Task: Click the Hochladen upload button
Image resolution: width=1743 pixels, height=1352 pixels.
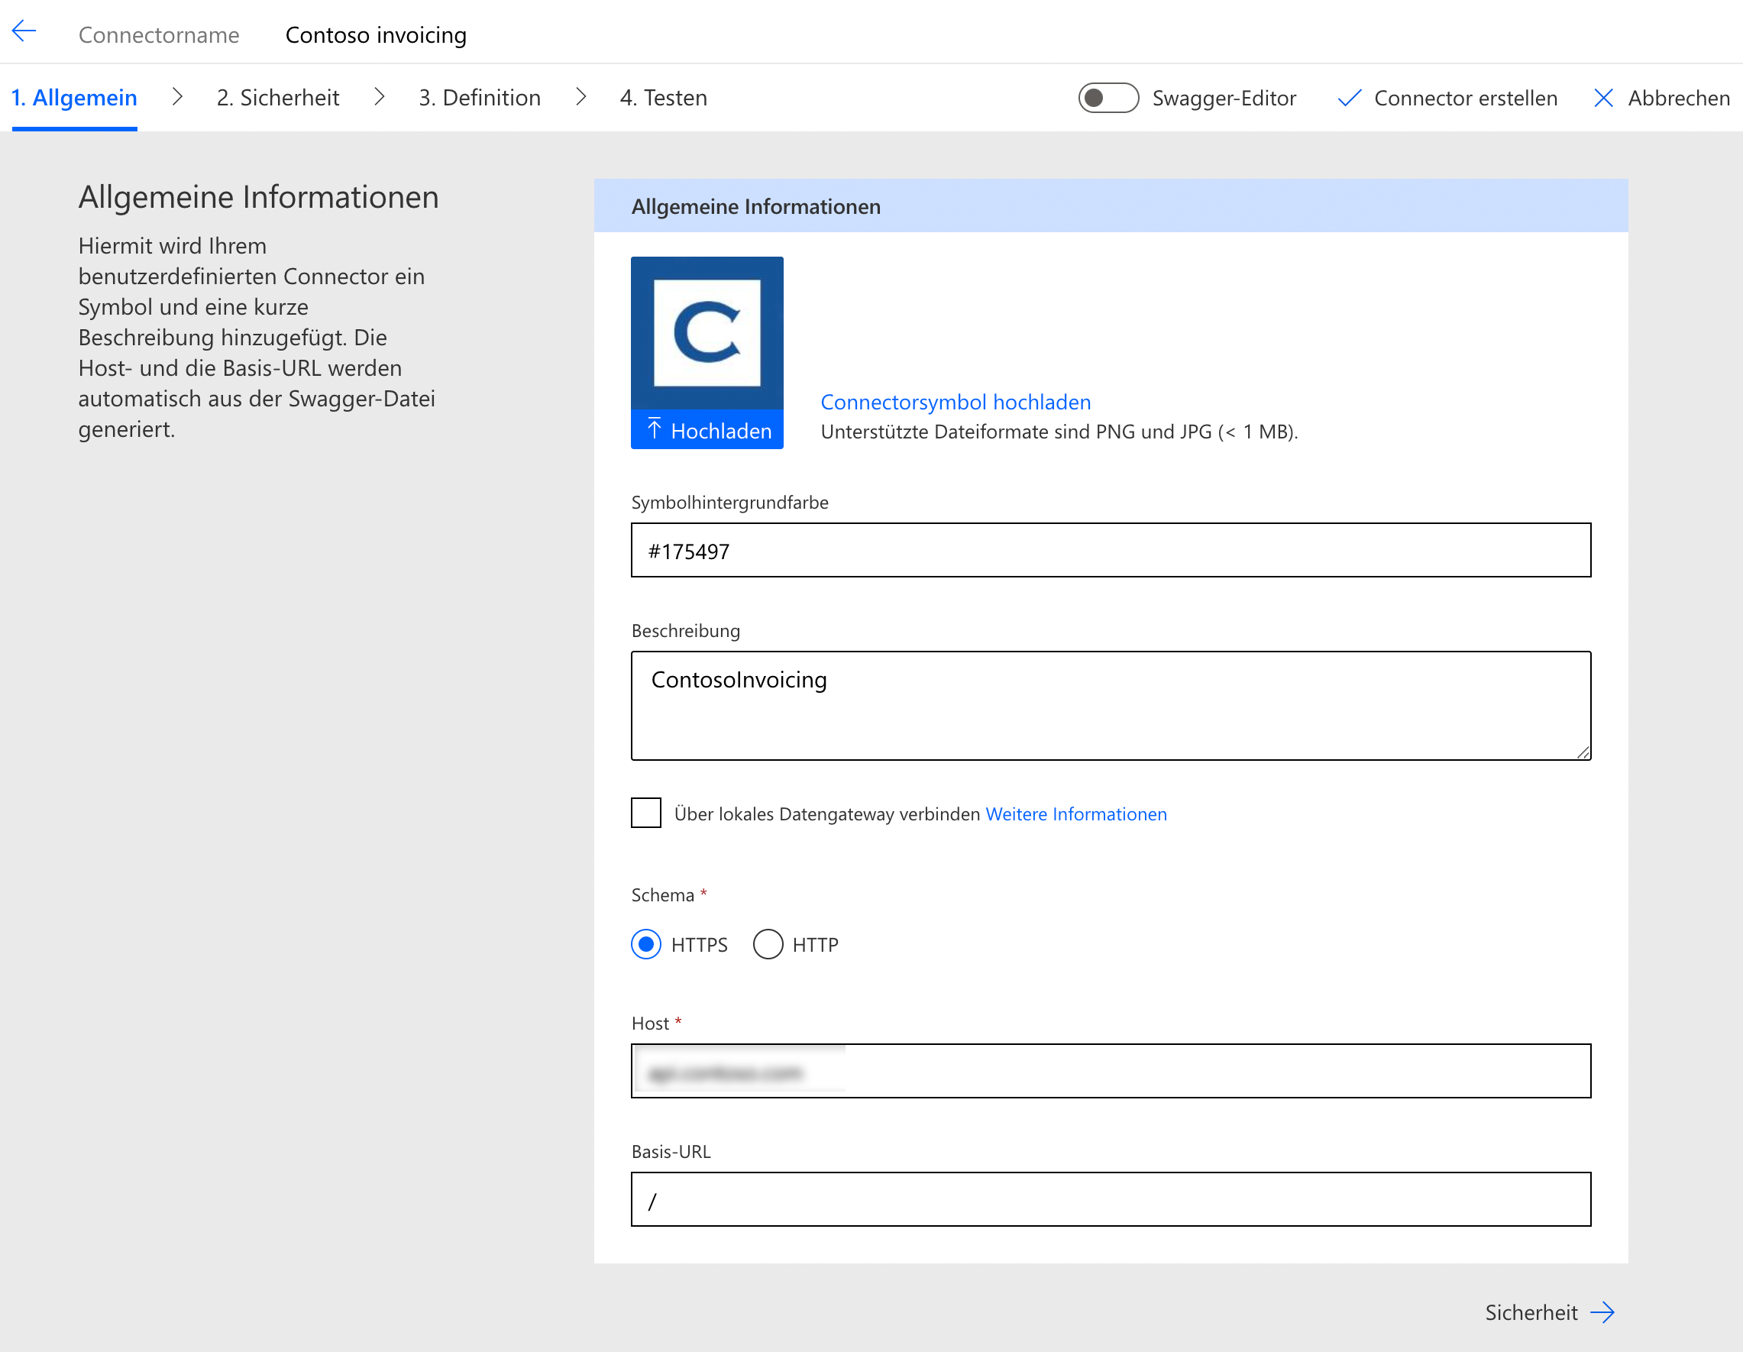Action: tap(707, 430)
